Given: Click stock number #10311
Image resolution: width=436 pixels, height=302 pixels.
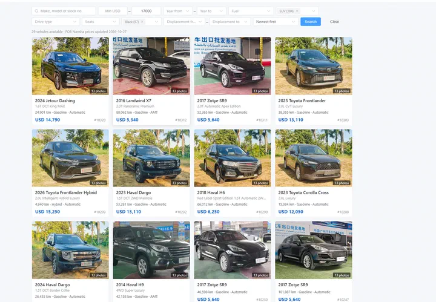Looking at the screenshot, I should (x=262, y=120).
